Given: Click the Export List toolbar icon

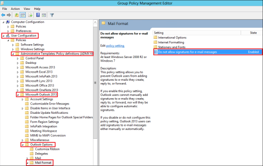Looking at the screenshot, I should pos(30,15).
